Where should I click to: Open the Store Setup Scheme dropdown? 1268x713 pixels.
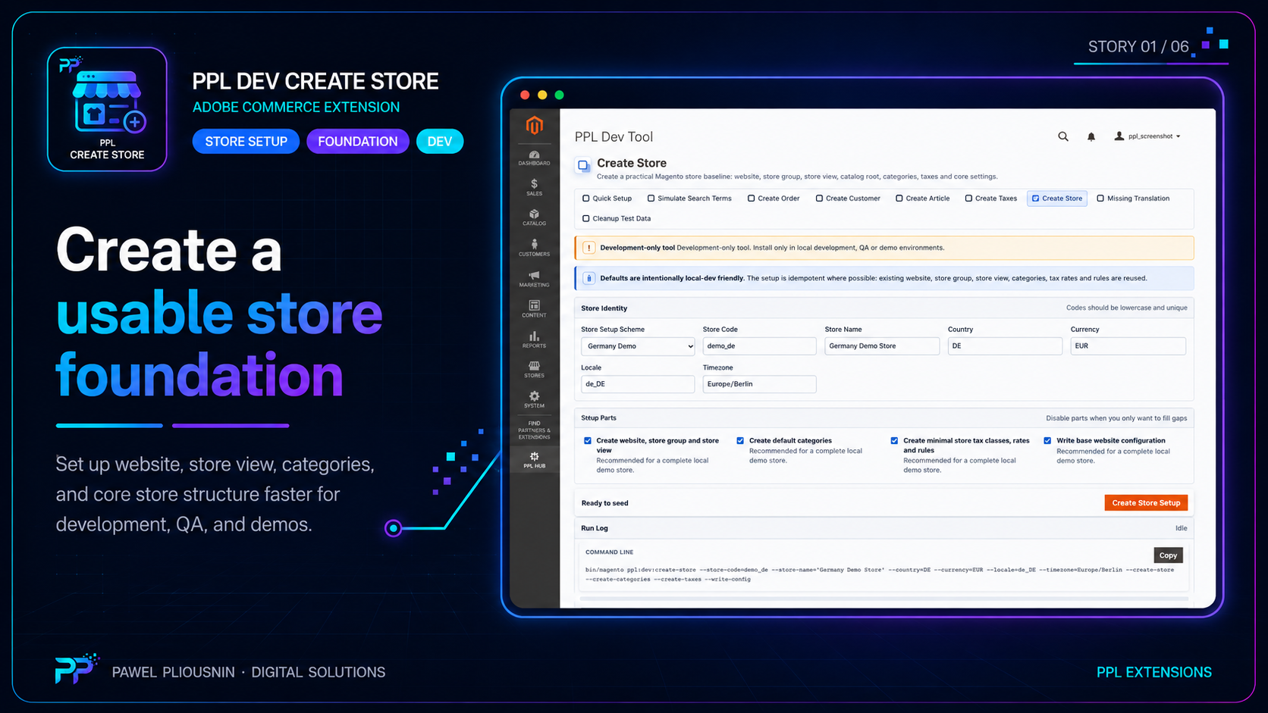[x=638, y=346]
